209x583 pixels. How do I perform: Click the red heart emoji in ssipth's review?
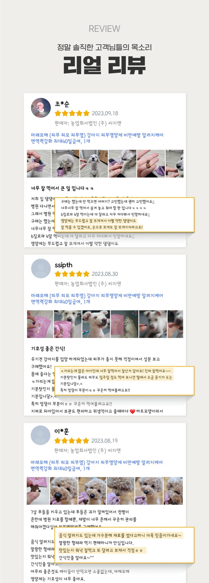coord(132,411)
